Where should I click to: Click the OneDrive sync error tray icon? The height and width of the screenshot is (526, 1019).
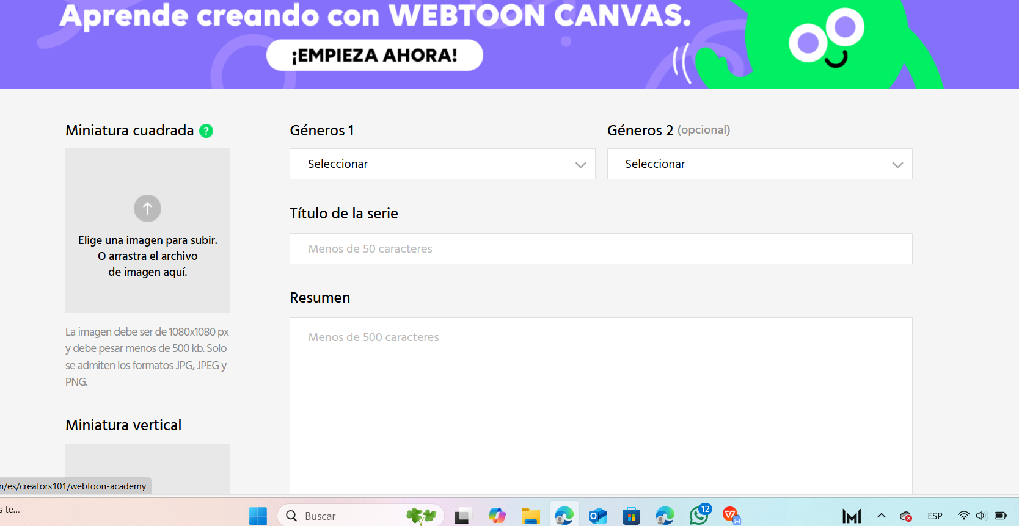tap(906, 516)
